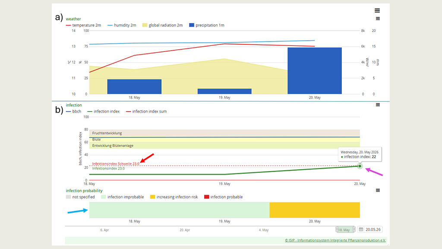Click the 19 May precipitation bar
Viewport: 442px width, 249px height.
click(x=224, y=91)
